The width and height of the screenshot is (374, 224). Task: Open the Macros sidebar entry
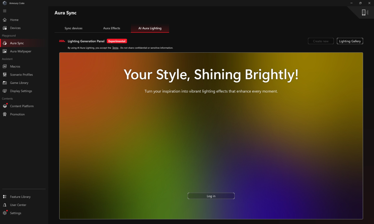click(24, 67)
